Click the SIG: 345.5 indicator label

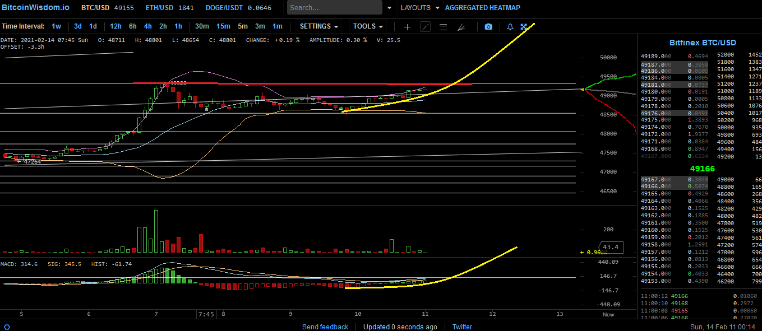[x=64, y=264]
